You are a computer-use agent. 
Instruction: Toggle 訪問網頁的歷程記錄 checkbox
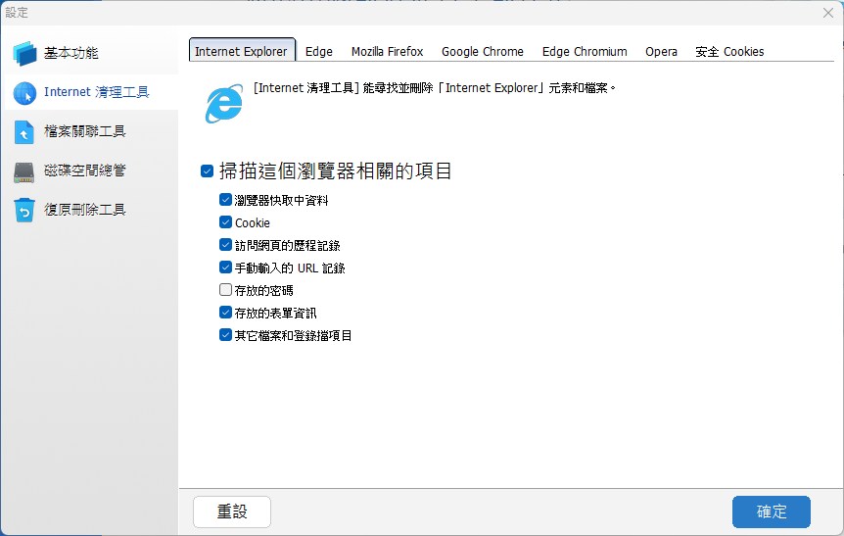pyautogui.click(x=225, y=245)
